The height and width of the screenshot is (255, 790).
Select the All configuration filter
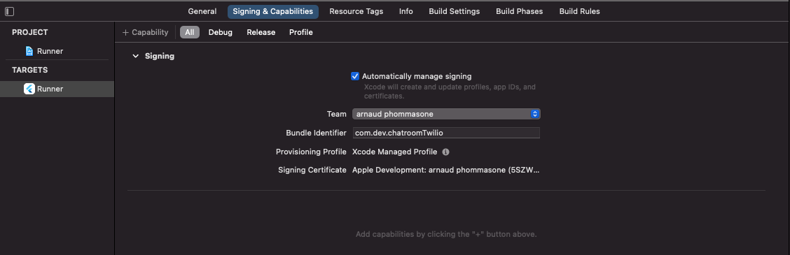click(189, 32)
